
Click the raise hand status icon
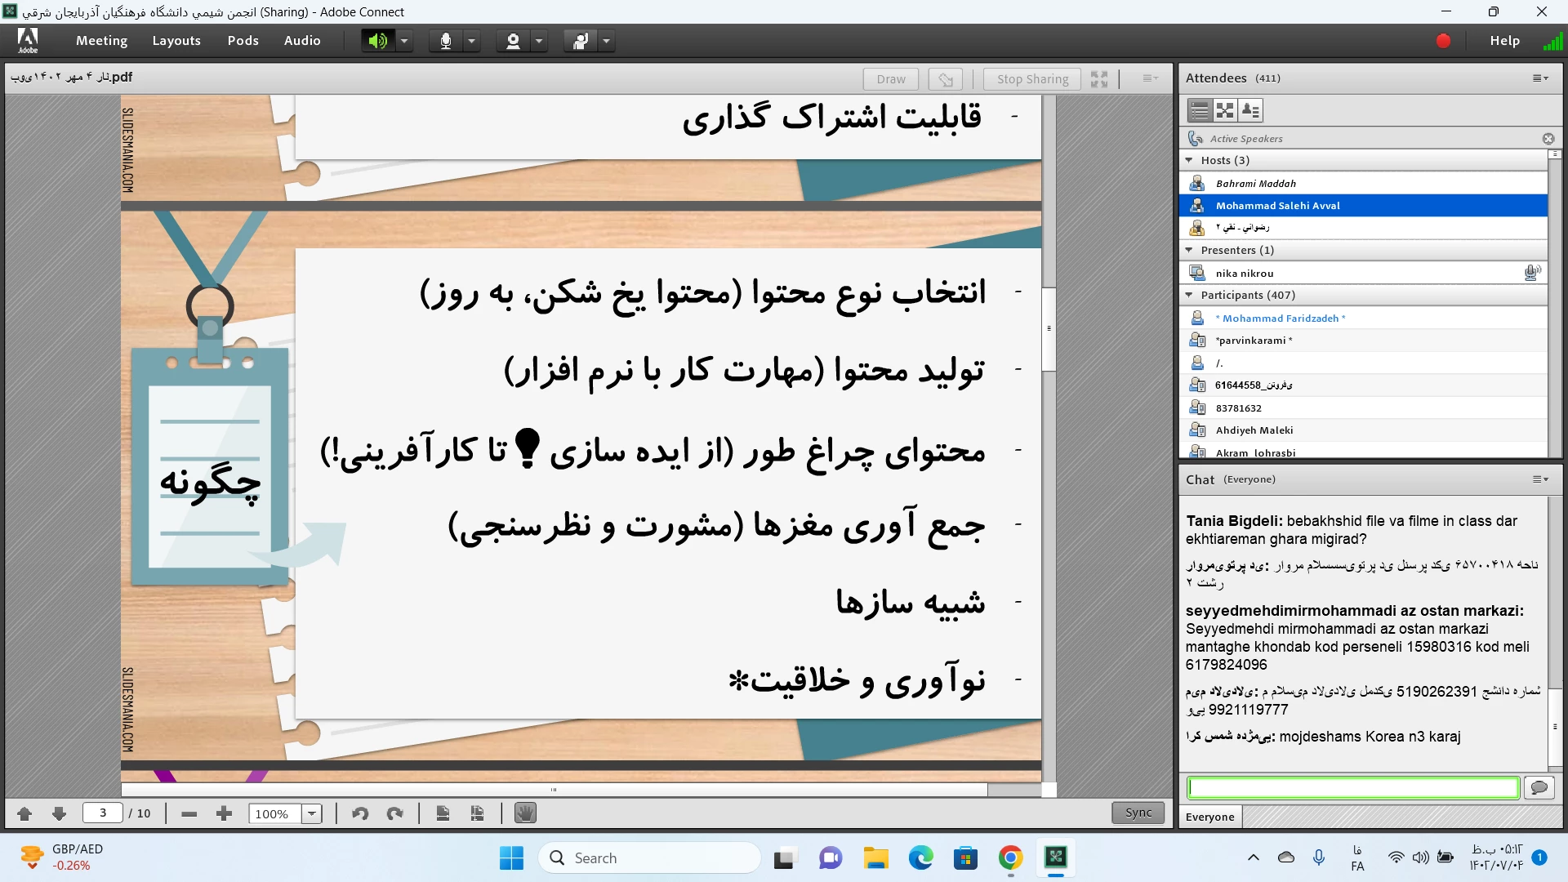(x=580, y=41)
